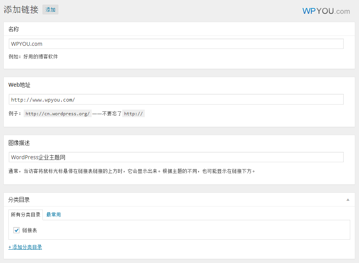Open the +添加分类目录 link
Viewport: 359px width, 263px height.
point(25,247)
